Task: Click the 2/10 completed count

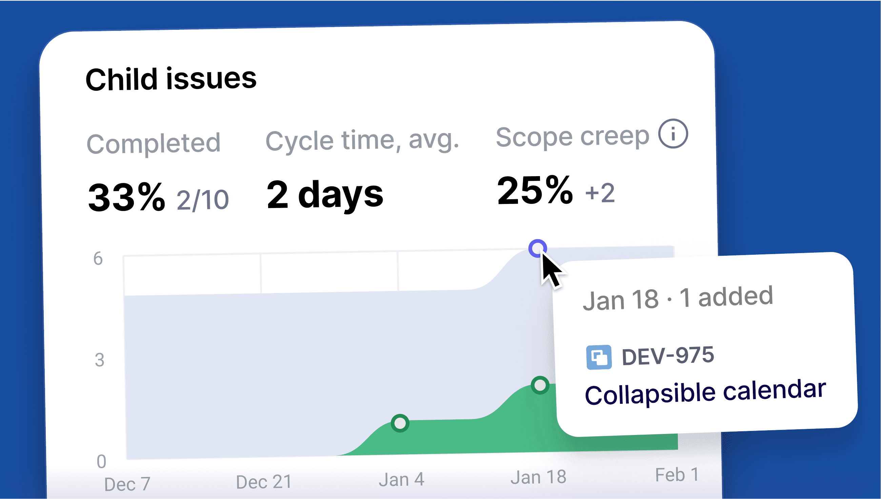Action: (x=202, y=200)
